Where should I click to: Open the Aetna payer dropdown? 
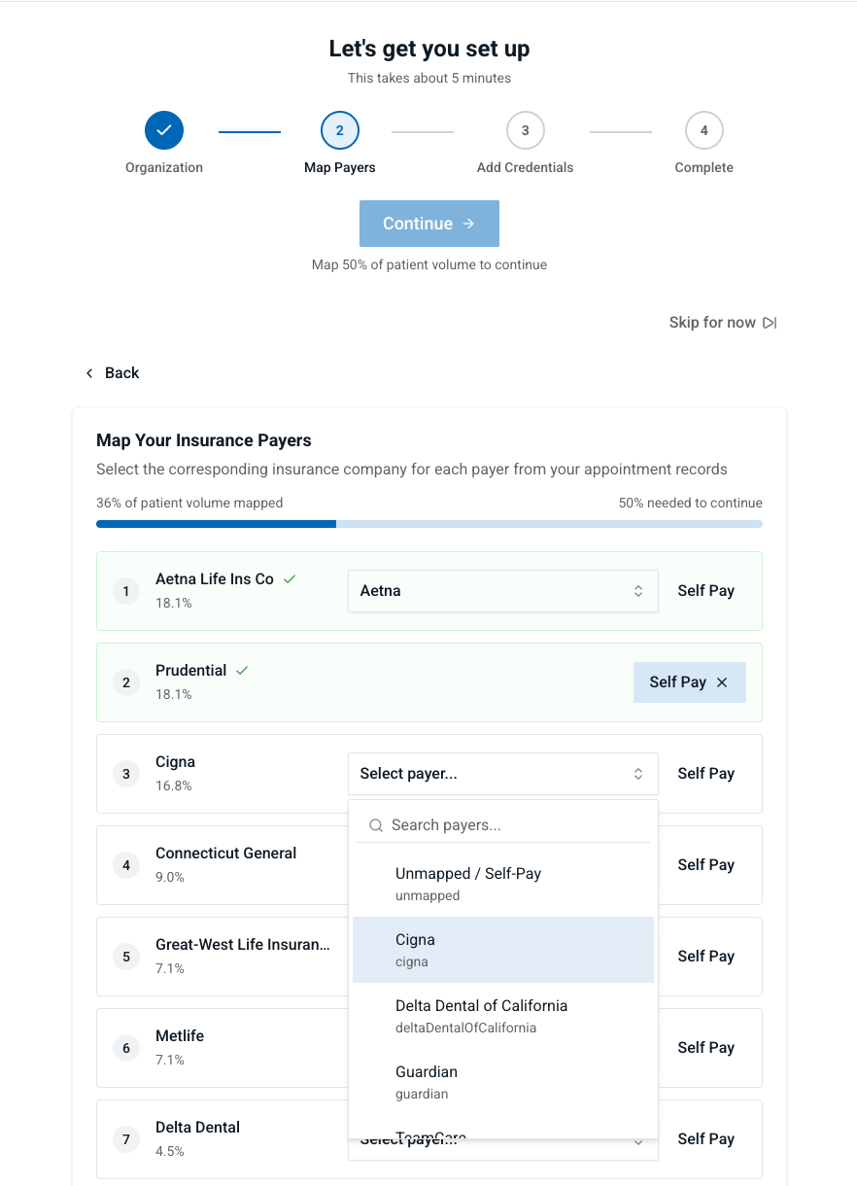(502, 591)
